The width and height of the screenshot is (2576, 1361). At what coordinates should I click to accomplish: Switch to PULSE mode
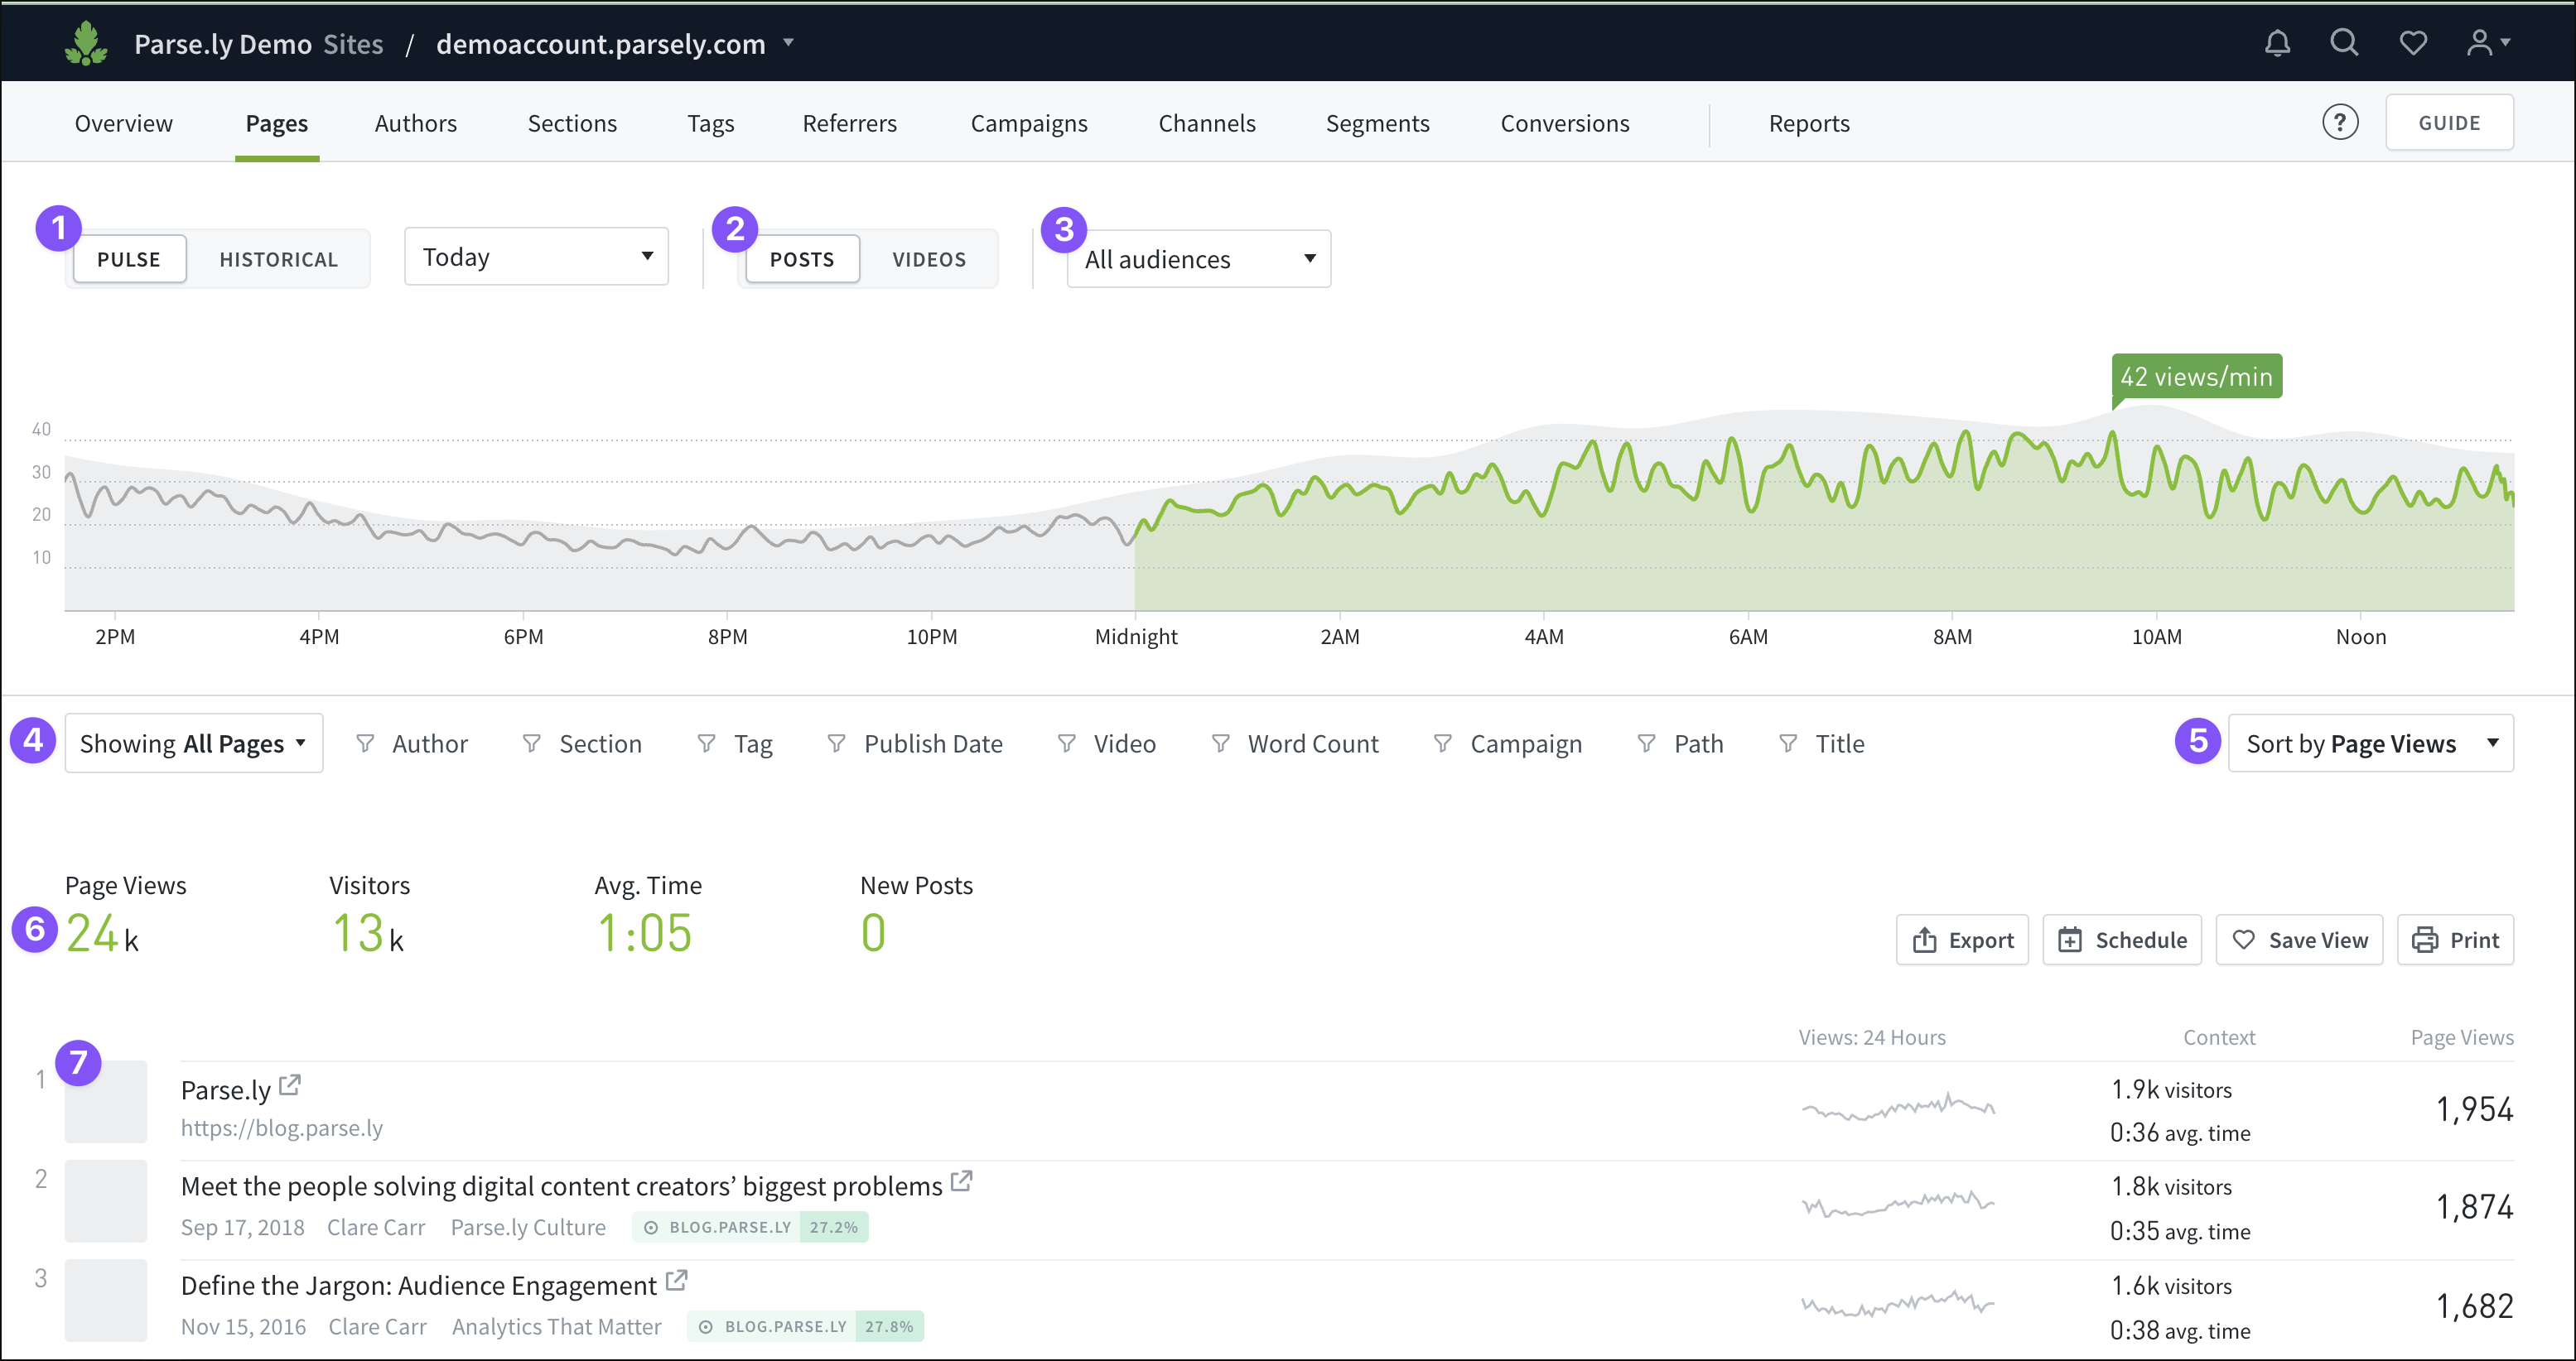tap(129, 259)
